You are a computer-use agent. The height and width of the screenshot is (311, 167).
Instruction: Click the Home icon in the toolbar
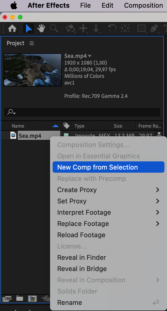12,28
